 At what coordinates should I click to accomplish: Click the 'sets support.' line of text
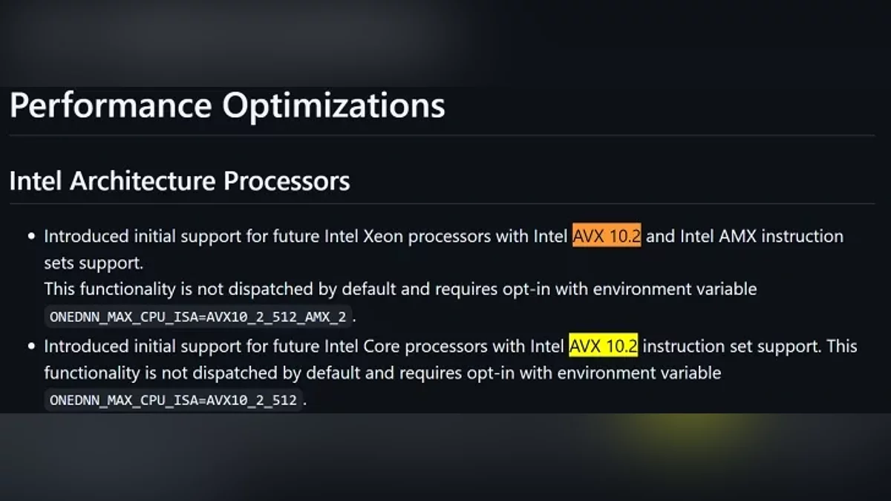(x=94, y=263)
